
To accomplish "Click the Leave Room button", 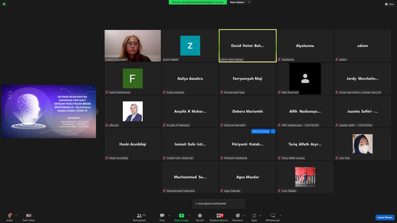I will [385, 217].
